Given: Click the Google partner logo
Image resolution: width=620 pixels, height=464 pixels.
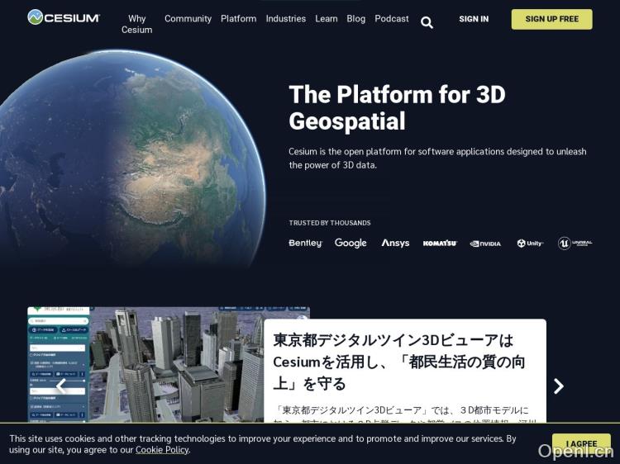Looking at the screenshot, I should click(351, 244).
